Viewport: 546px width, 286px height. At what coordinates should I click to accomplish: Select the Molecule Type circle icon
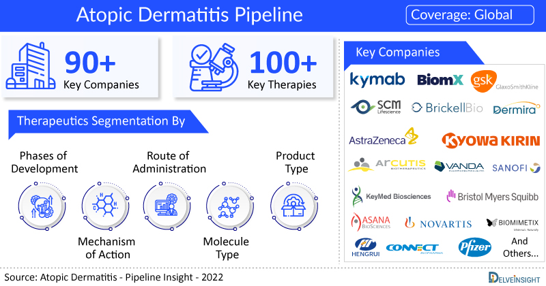point(230,206)
